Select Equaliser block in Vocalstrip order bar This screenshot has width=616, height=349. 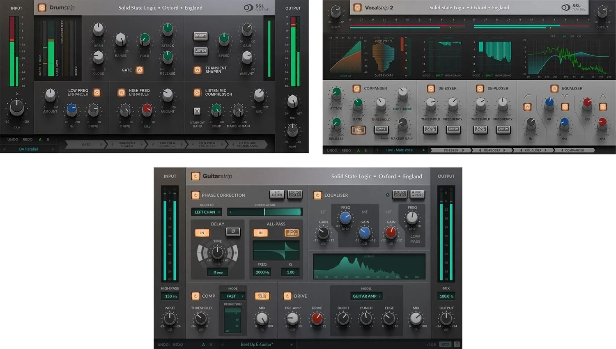[533, 150]
